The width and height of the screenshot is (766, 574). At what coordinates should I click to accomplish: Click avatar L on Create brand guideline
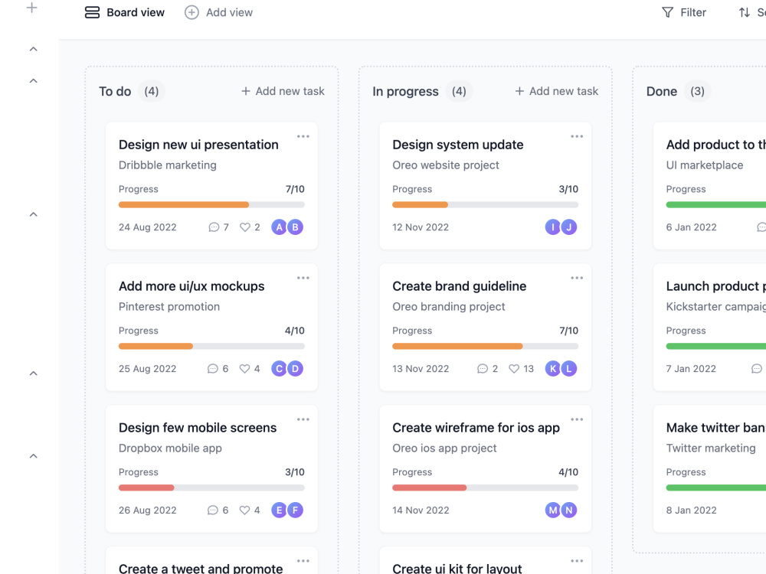point(568,369)
